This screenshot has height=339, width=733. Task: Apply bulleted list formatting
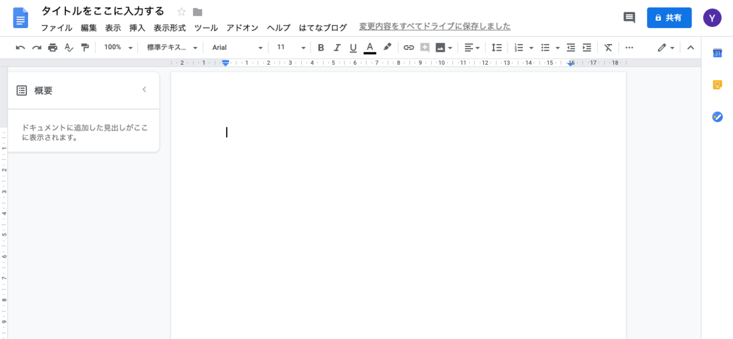click(546, 48)
